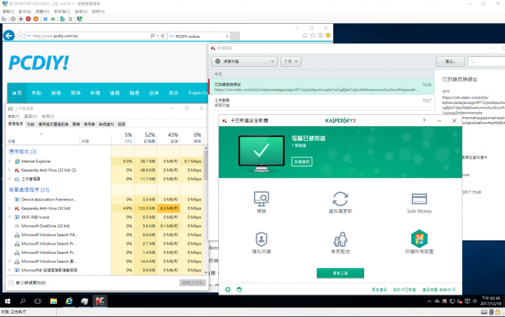Click the Task Manager vertical scrollbar

pyautogui.click(x=206, y=210)
